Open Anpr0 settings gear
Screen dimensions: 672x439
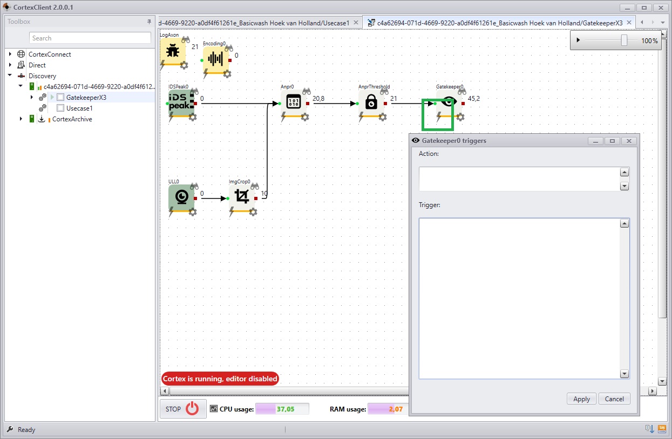click(304, 117)
